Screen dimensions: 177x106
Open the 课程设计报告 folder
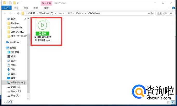tap(17, 32)
